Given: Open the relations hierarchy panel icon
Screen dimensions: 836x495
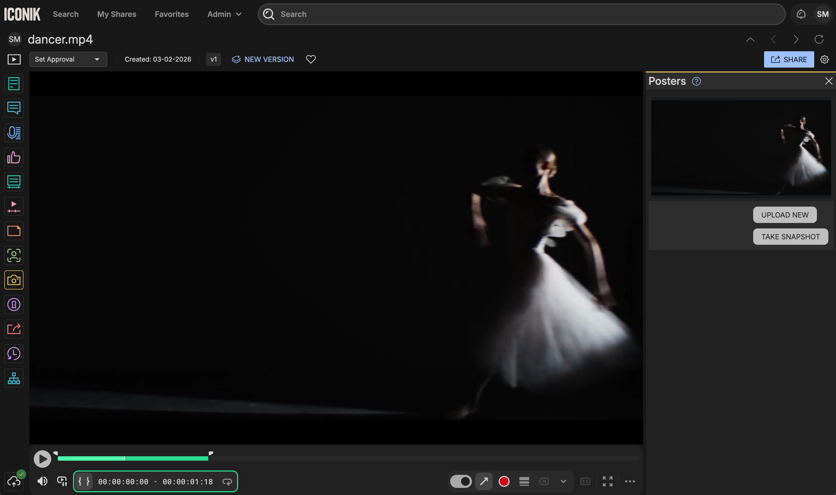Looking at the screenshot, I should 14,378.
